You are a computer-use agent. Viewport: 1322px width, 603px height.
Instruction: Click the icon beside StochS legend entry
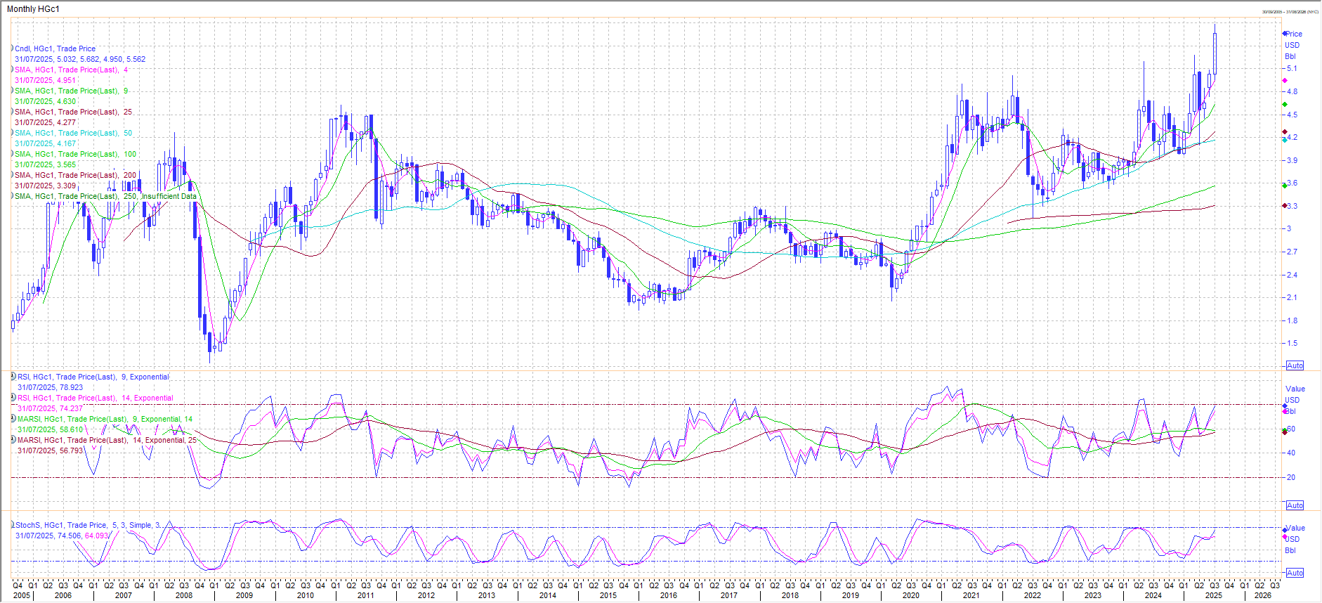click(x=13, y=525)
